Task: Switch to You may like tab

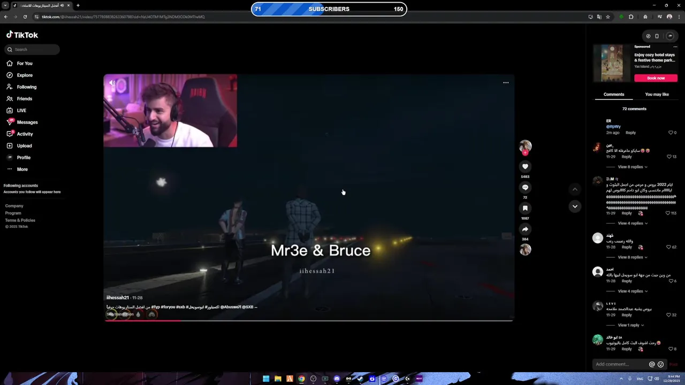Action: tap(657, 94)
